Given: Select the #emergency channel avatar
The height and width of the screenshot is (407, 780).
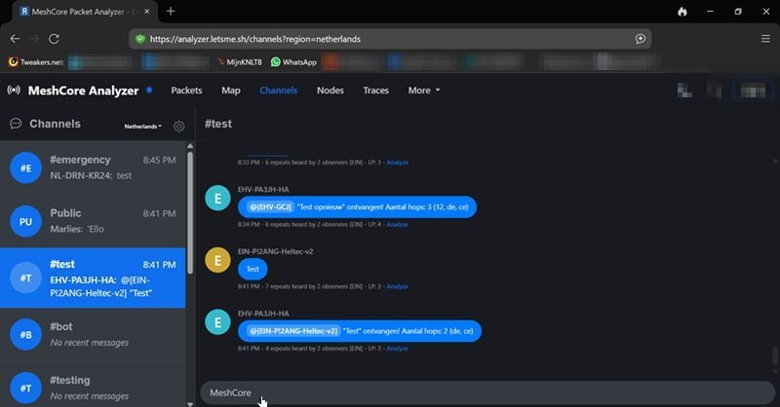Looking at the screenshot, I should pos(26,168).
